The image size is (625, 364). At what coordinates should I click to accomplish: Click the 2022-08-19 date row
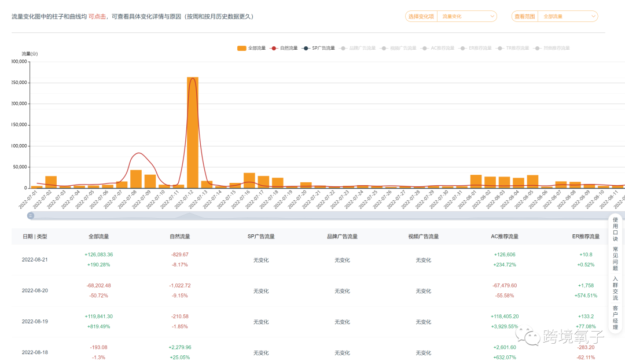click(35, 321)
